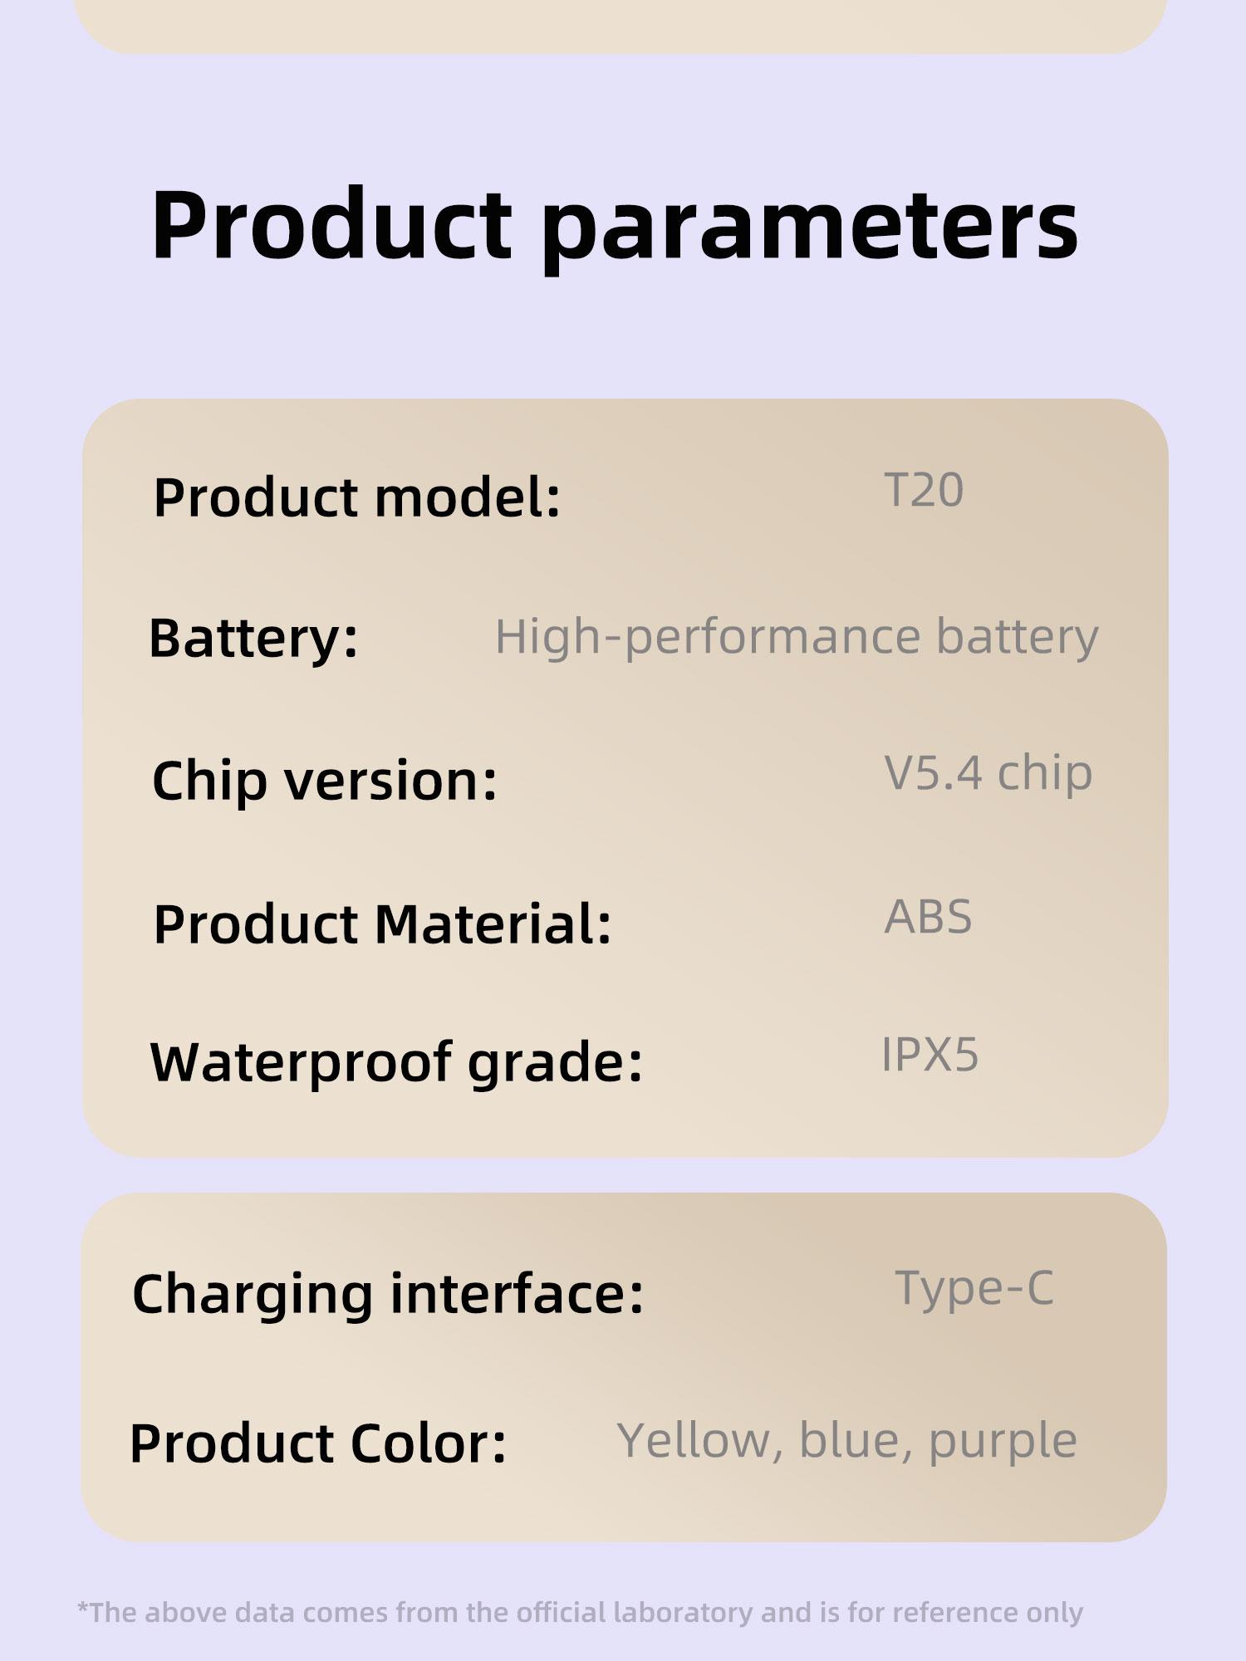Click the word "purple" in the color list
Screen dimensions: 1246x1661
[1003, 1442]
